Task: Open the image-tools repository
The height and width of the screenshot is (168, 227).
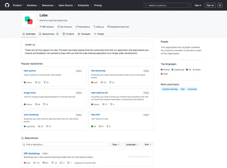Action: click(x=30, y=93)
